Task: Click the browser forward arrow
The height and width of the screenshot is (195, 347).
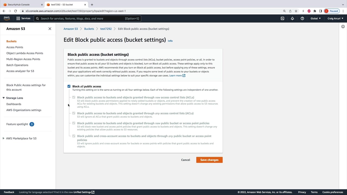Action: pyautogui.click(x=10, y=11)
